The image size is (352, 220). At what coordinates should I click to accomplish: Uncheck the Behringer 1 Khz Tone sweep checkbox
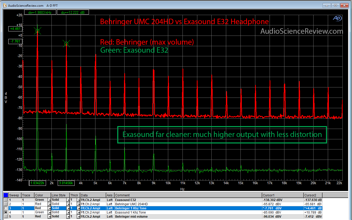[x=6, y=208]
